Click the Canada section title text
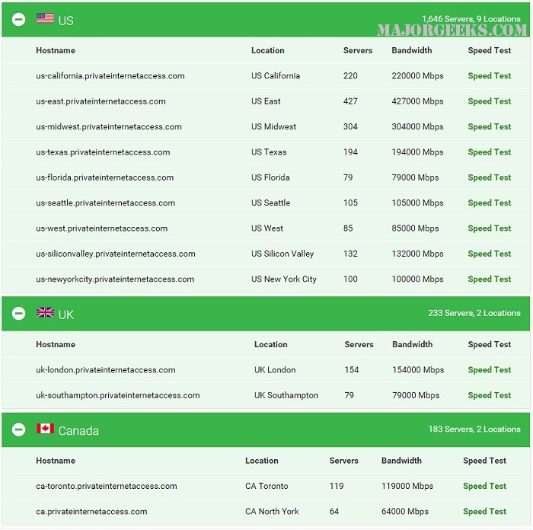This screenshot has height=530, width=533. (x=78, y=431)
